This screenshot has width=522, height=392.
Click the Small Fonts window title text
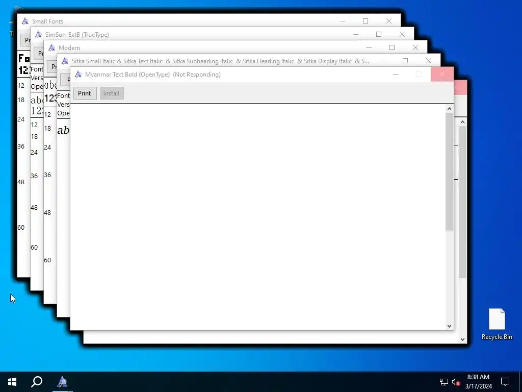47,21
